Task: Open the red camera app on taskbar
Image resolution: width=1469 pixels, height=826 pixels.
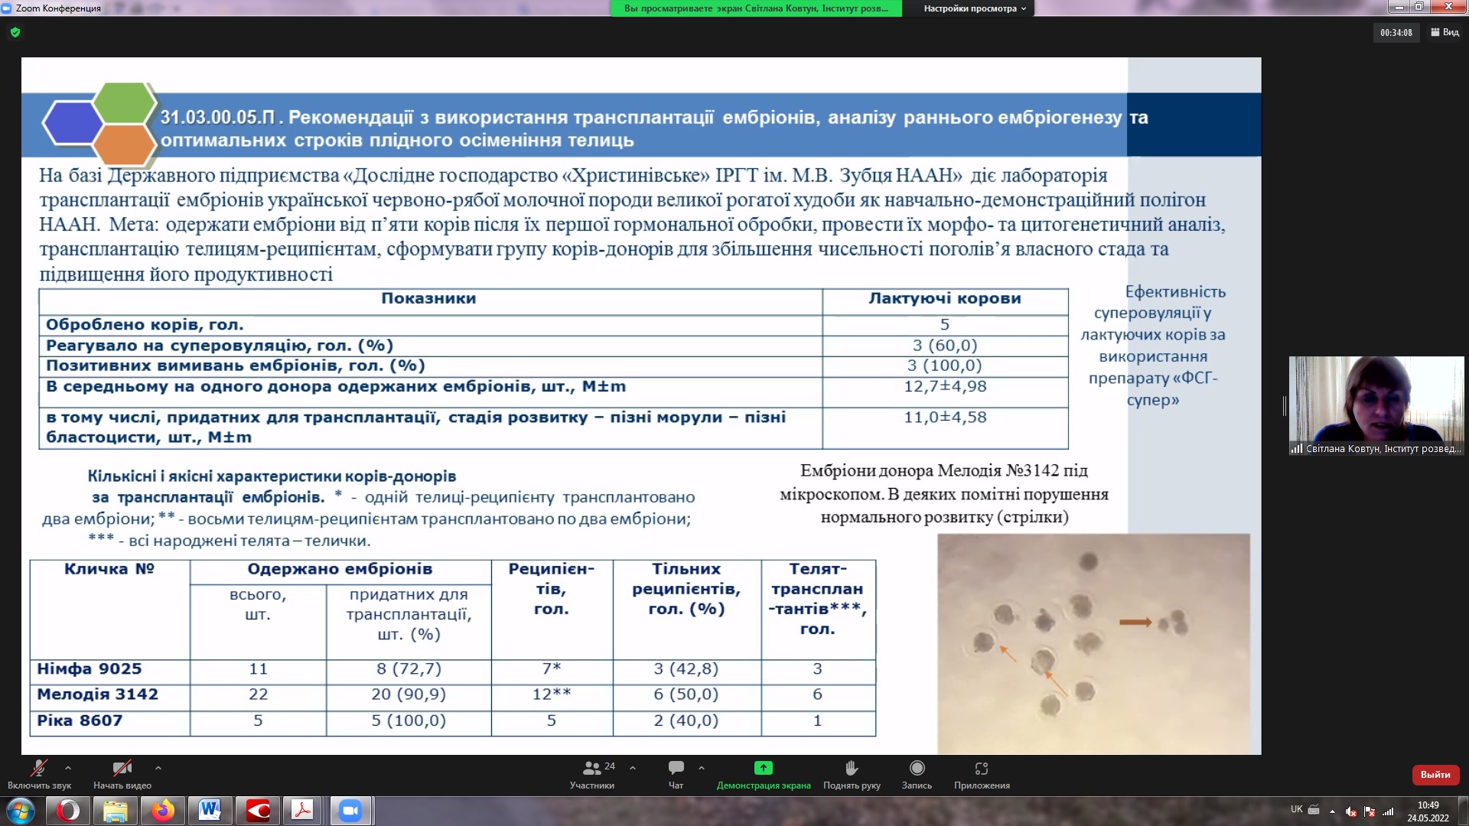Action: click(257, 811)
